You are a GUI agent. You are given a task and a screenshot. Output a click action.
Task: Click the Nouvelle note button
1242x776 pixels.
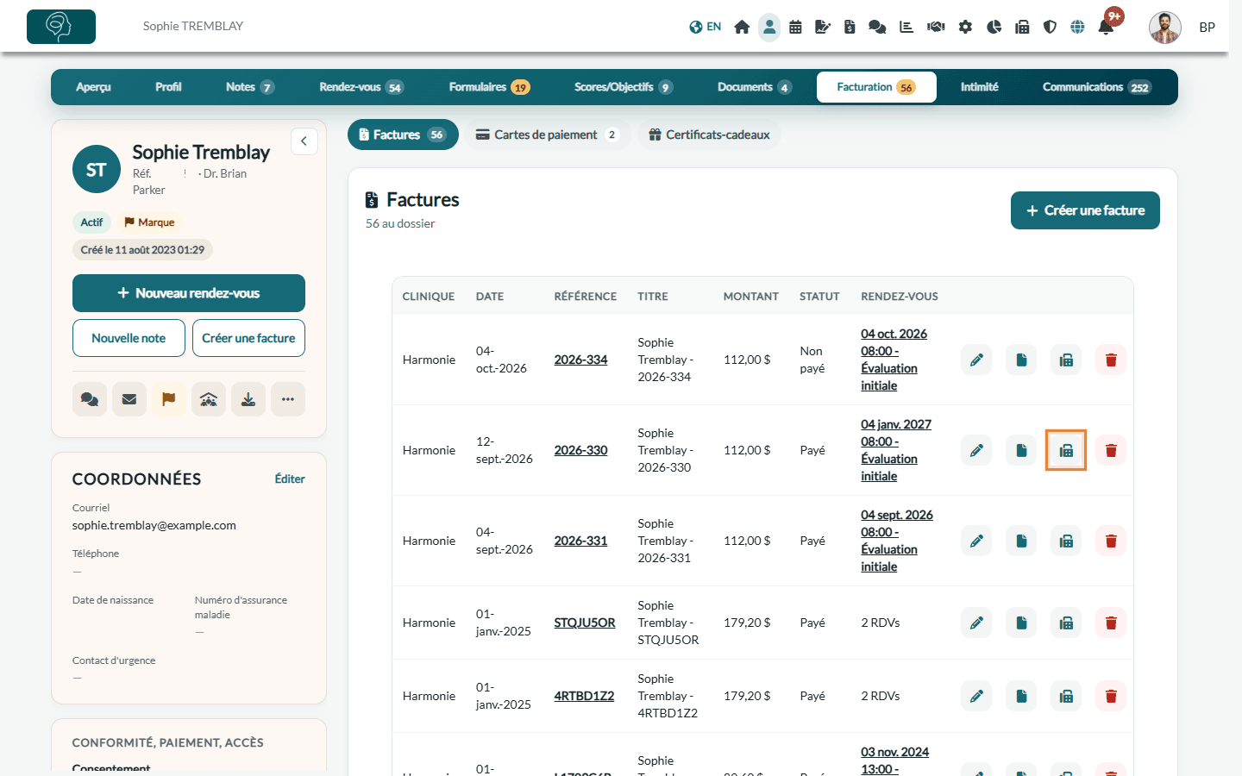[x=129, y=338]
